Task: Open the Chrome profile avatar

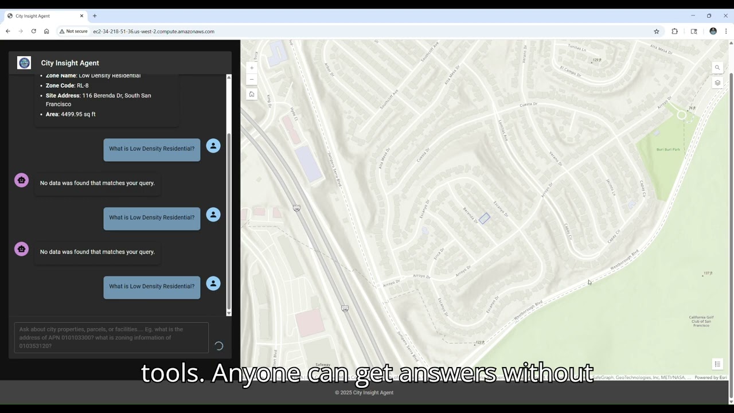Action: pyautogui.click(x=713, y=32)
